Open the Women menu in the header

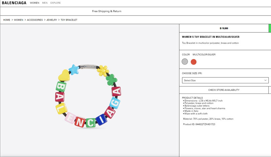click(35, 3)
